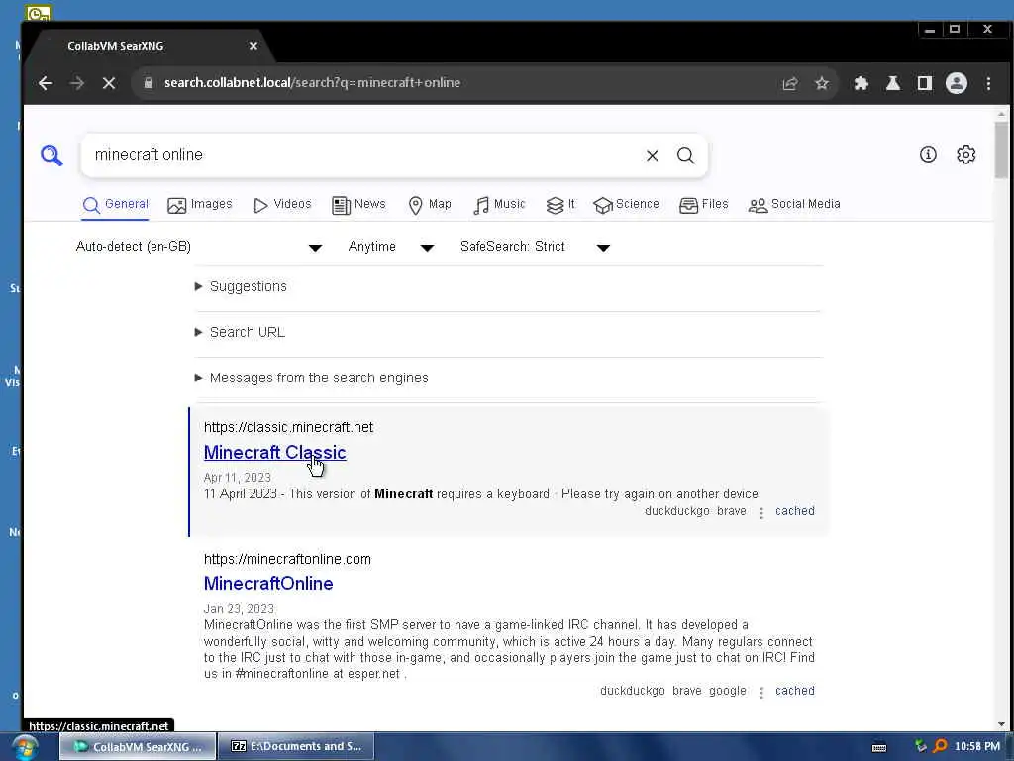Viewport: 1014px width, 761px height.
Task: Open the SafeSearch: Strict dropdown
Action: pos(535,247)
